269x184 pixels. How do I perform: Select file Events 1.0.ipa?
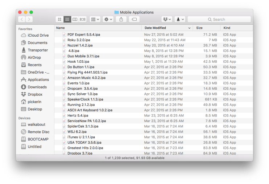point(154,83)
